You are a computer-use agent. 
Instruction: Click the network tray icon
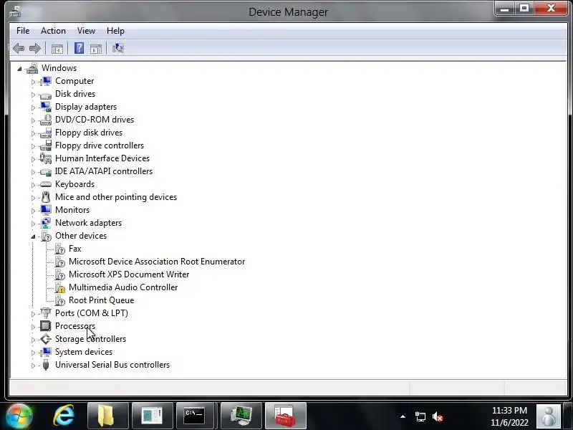coord(420,416)
